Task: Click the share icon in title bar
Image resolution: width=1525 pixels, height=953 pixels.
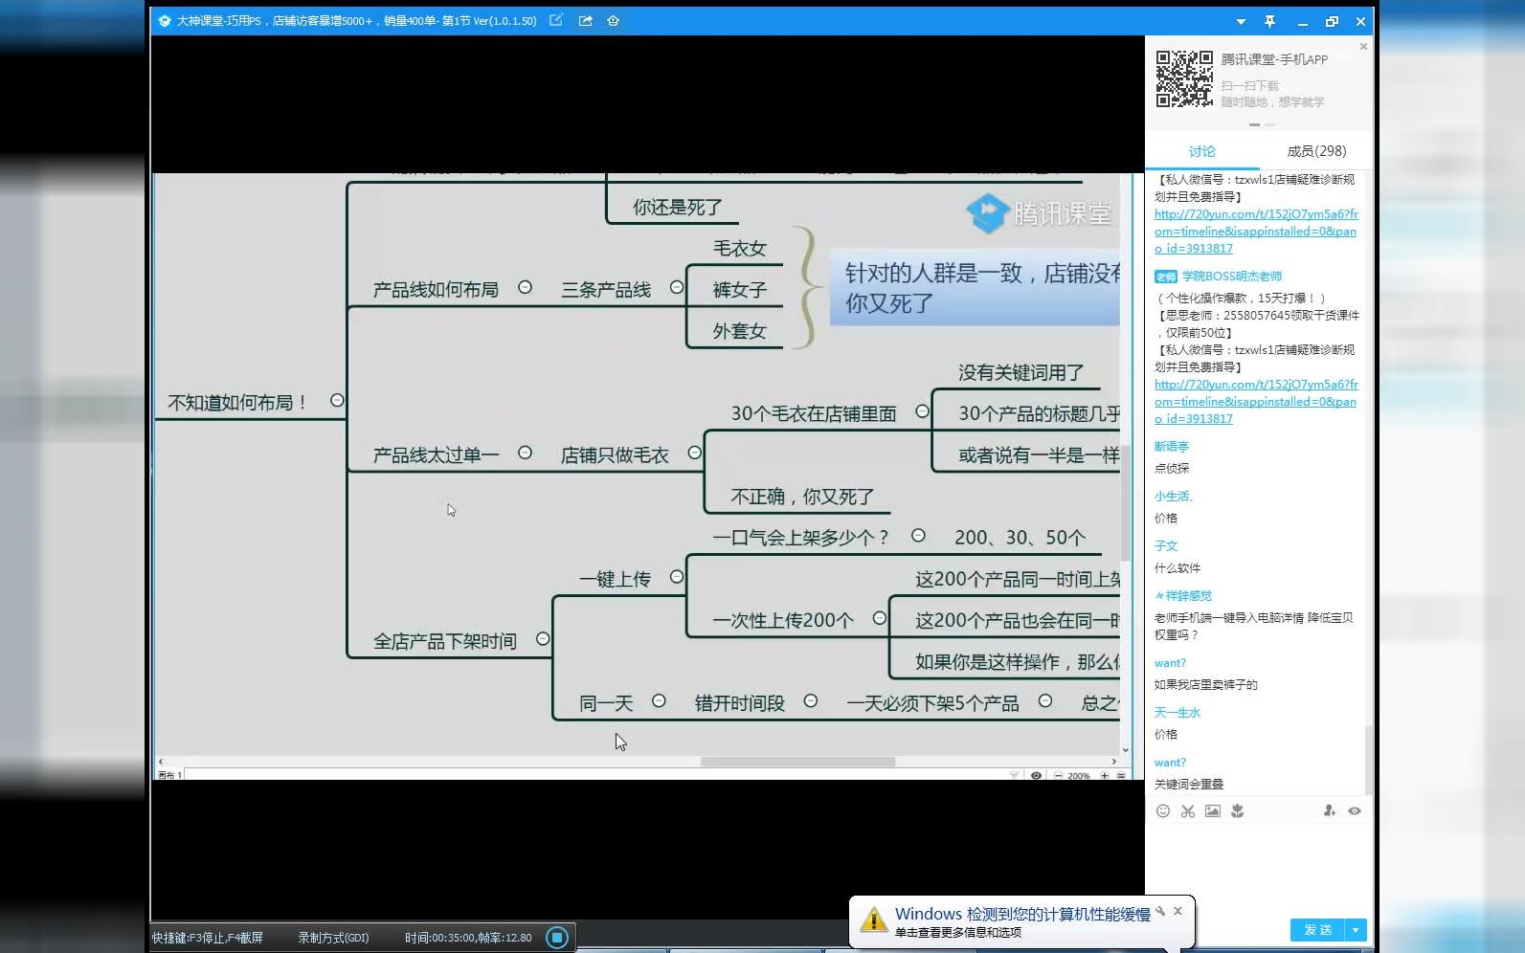Action: [x=585, y=20]
